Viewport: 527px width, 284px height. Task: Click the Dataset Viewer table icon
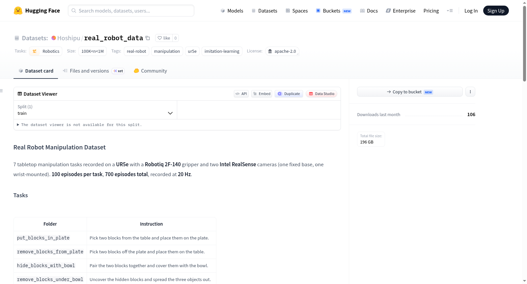tap(20, 94)
